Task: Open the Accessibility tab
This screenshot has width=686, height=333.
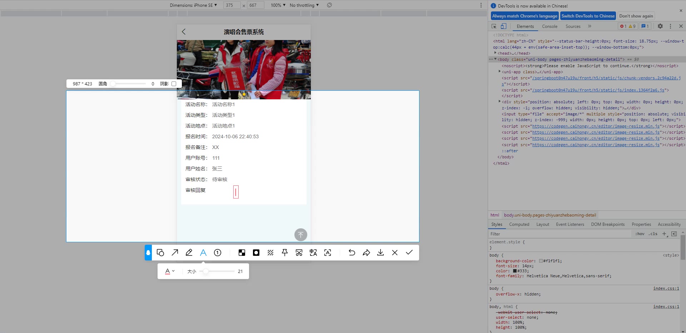Action: coord(669,224)
